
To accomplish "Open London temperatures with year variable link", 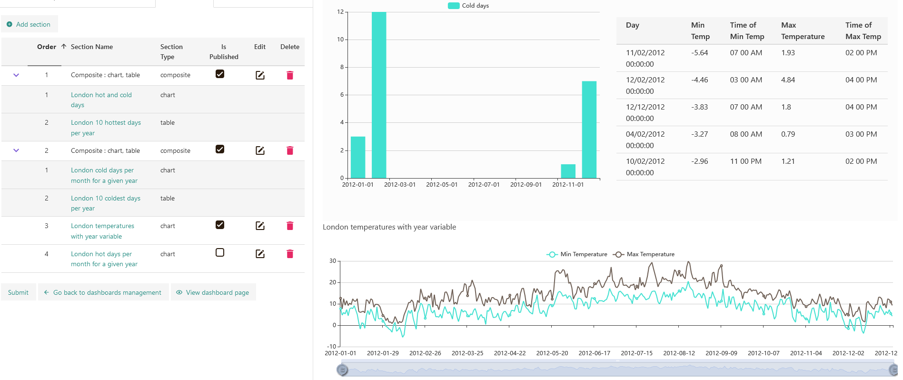I will tap(102, 231).
